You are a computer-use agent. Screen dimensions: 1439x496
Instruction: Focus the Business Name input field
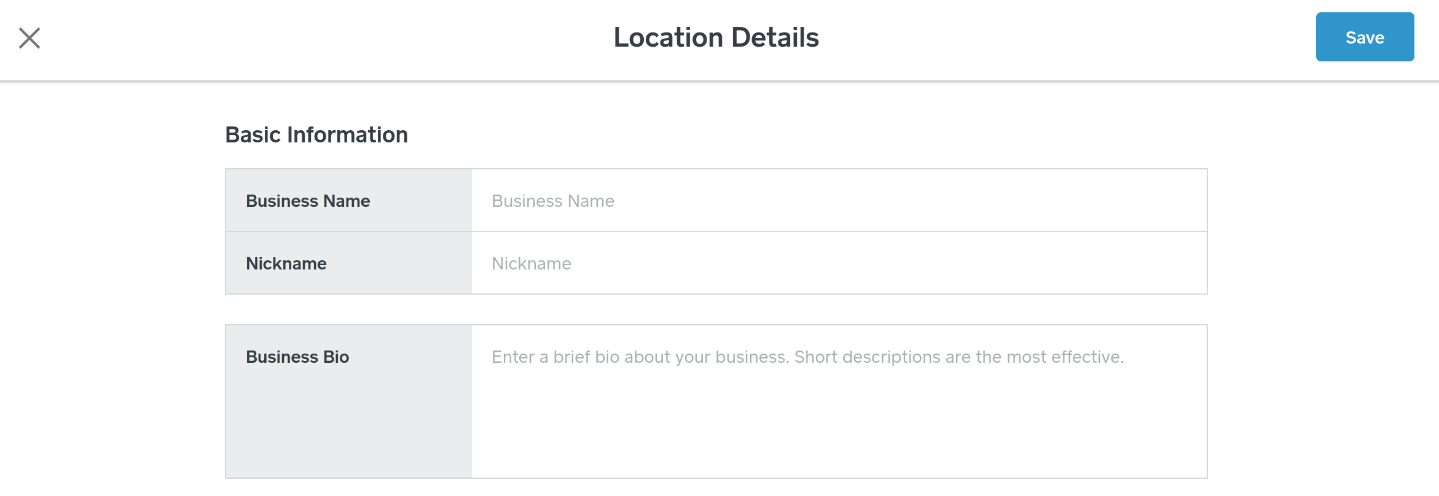click(839, 201)
